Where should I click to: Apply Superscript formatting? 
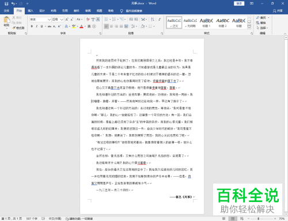pos(59,26)
